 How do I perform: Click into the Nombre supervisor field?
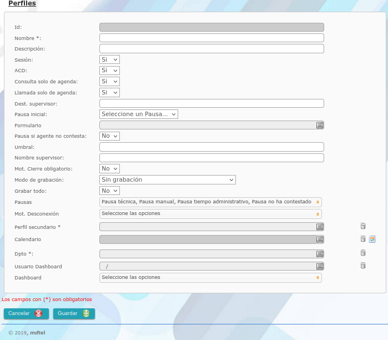(x=211, y=158)
